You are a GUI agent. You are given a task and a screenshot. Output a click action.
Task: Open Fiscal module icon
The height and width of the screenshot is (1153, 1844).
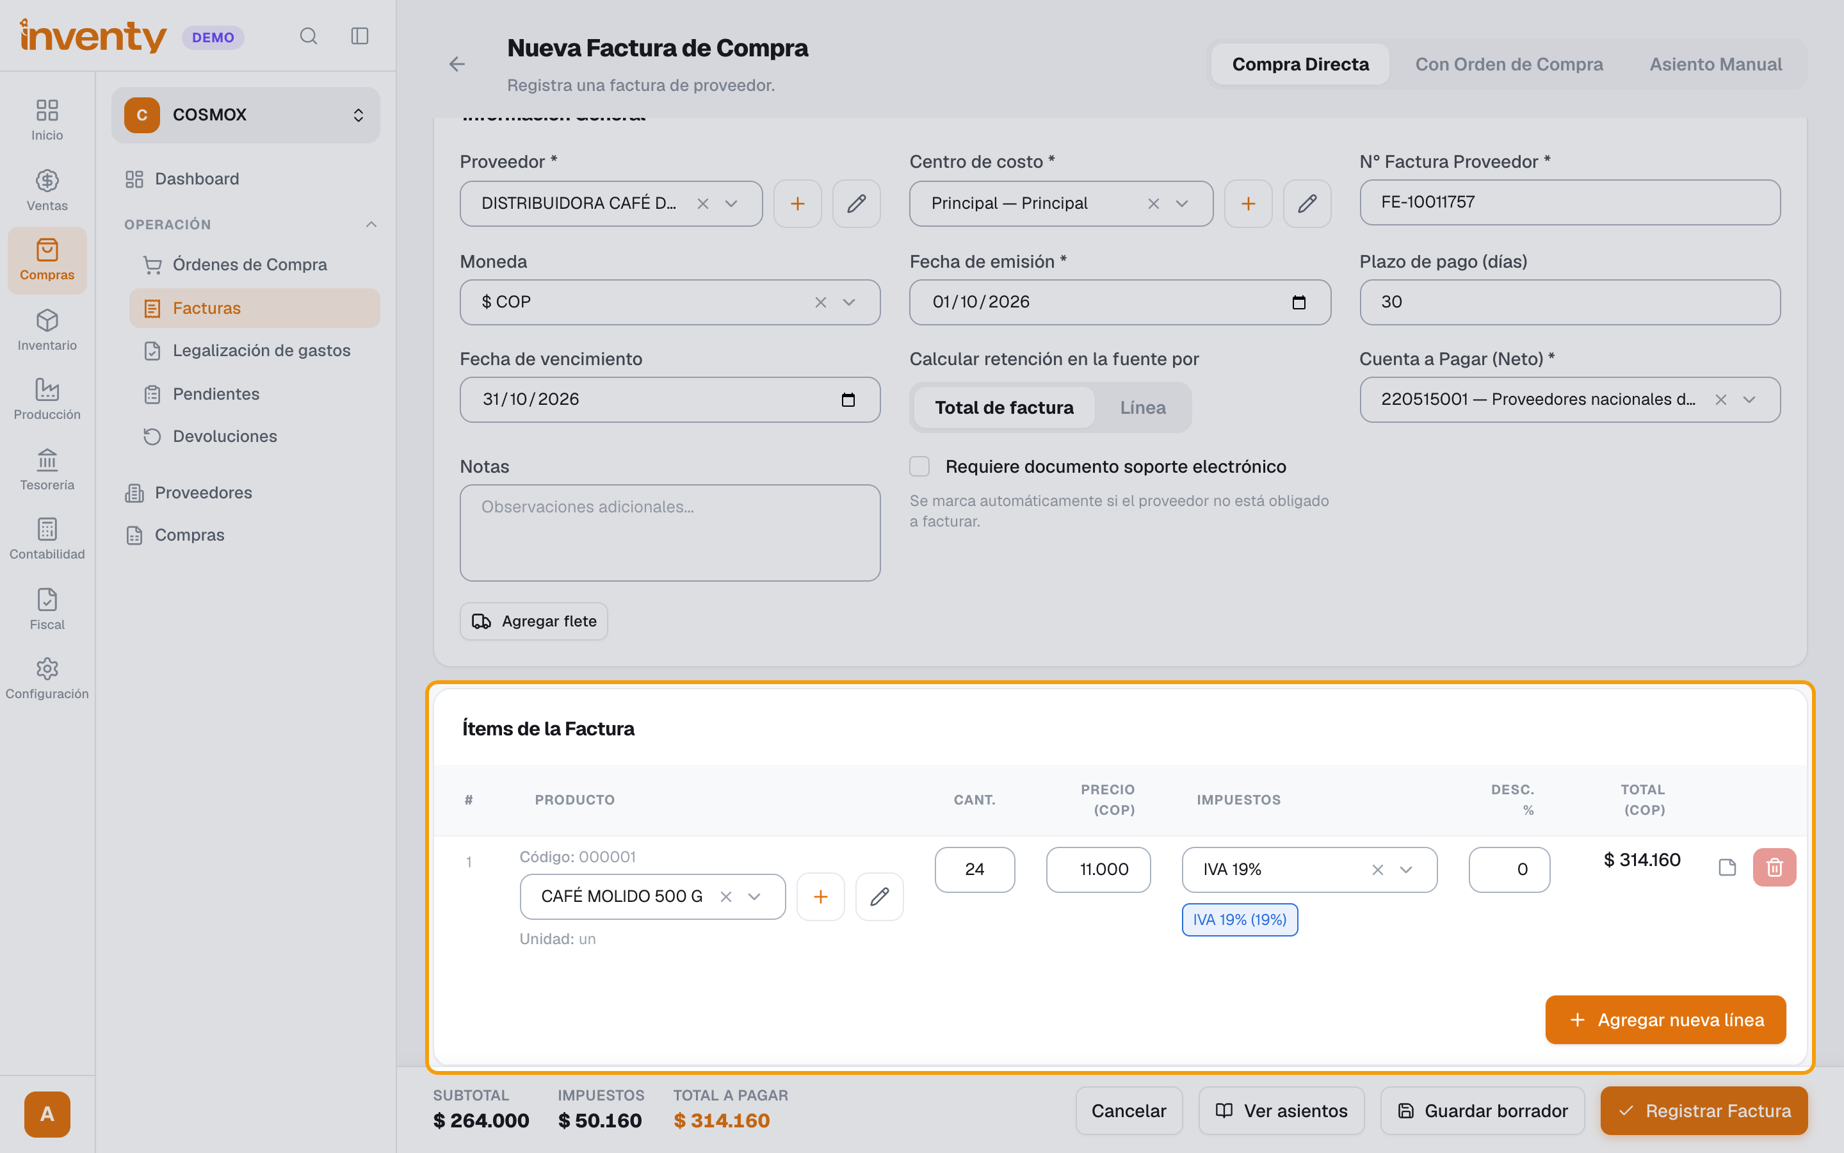(47, 609)
